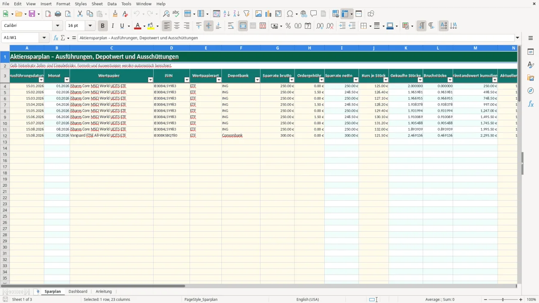Viewport: 539px width, 303px height.
Task: Click the Save document icon
Action: [x=32, y=14]
